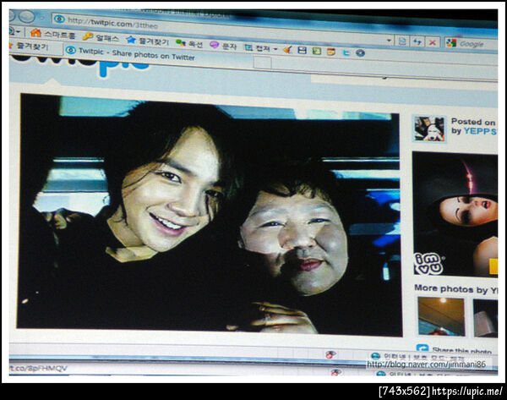Click the 캡처 capture toolbar button
Viewport: 507px width, 400px height.
click(x=257, y=48)
